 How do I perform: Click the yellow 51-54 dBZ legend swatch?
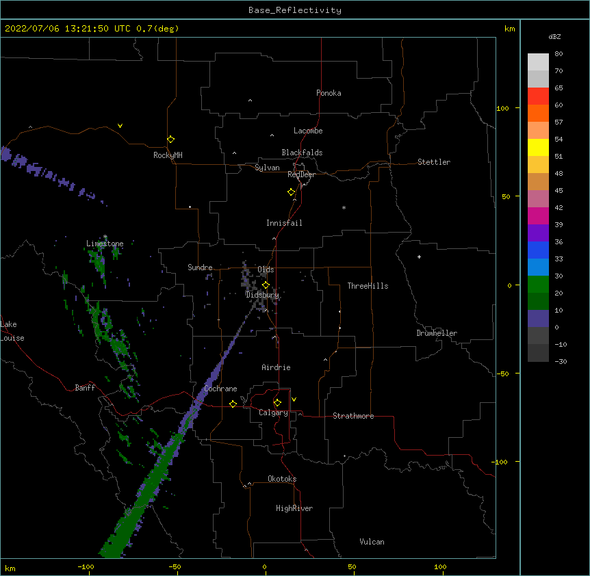pyautogui.click(x=538, y=147)
